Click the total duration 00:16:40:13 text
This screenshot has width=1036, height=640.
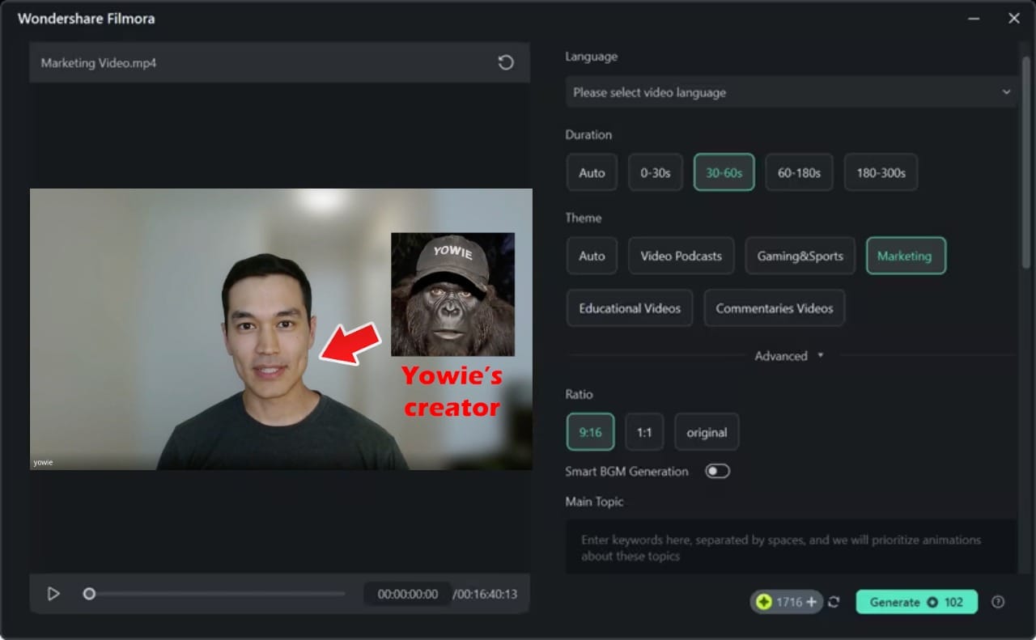(x=485, y=594)
